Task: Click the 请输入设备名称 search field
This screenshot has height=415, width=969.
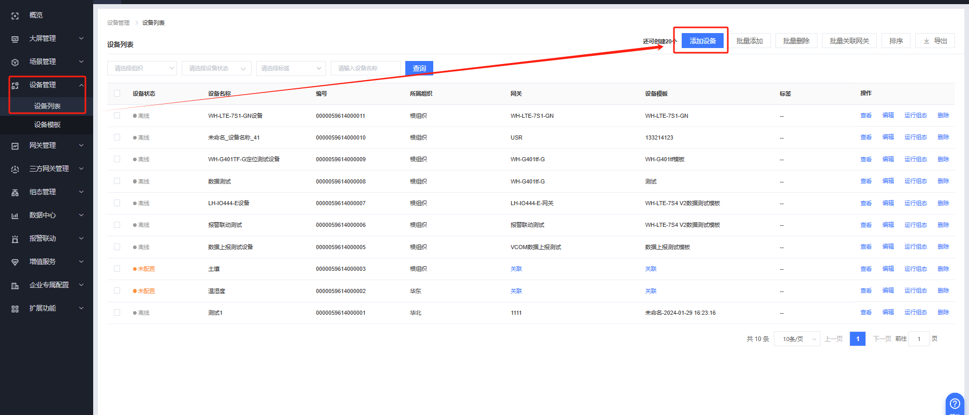Action: 365,68
